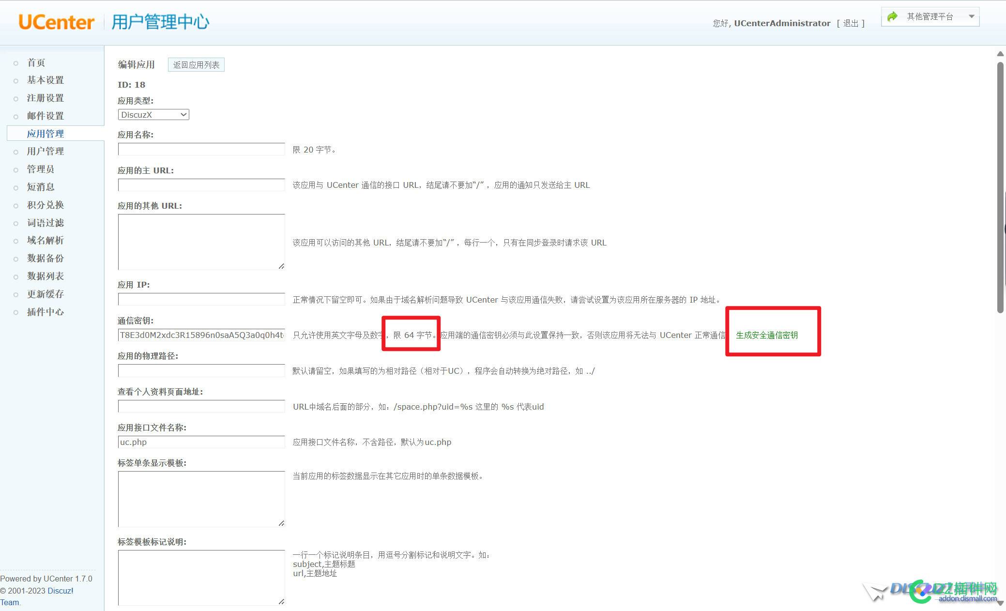Open 首页 in the sidebar
This screenshot has height=611, width=1006.
click(x=36, y=62)
